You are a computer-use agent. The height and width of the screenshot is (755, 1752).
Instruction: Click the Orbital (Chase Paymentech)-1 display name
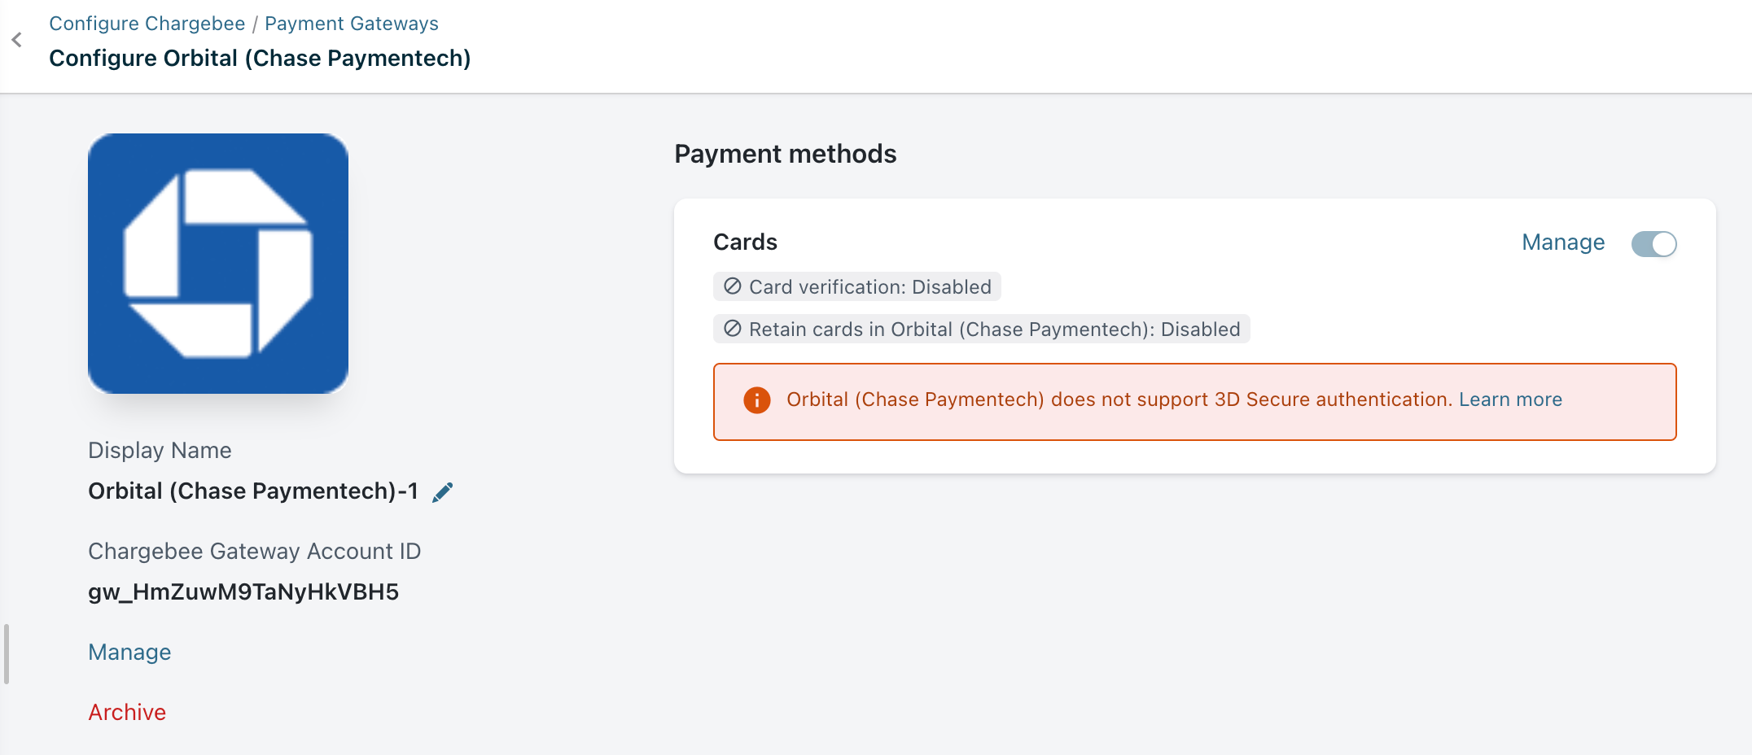point(252,491)
